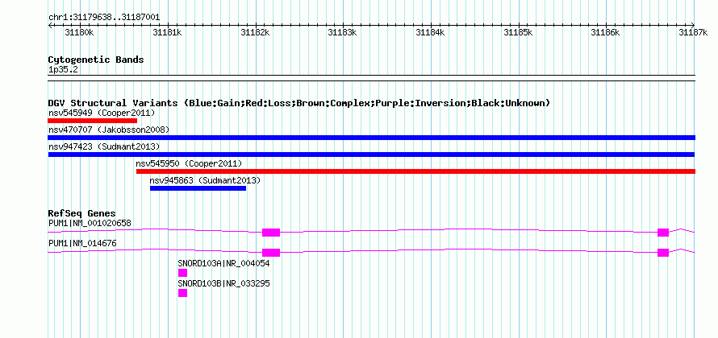Image resolution: width=718 pixels, height=338 pixels.
Task: Click the first exon box of PUM1 NM_014676
Action: pos(271,253)
